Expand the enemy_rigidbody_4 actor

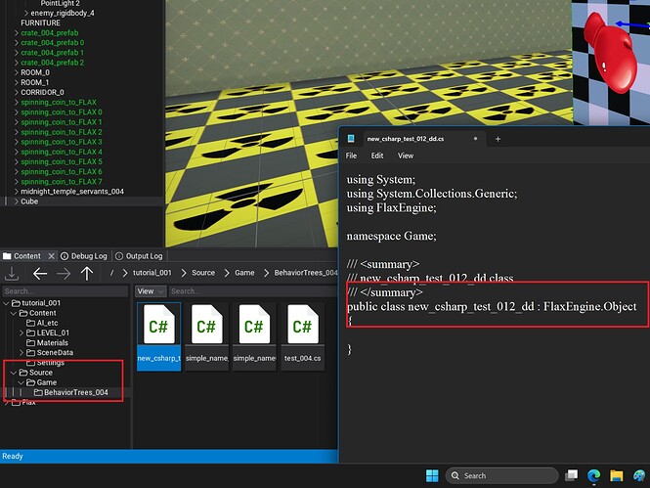click(24, 13)
